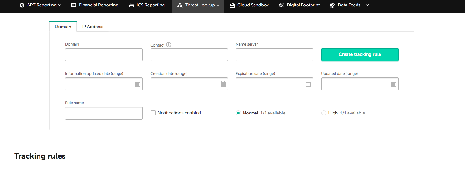Expand the Threat Lookup dropdown chevron
The width and height of the screenshot is (465, 173).
(x=218, y=5)
